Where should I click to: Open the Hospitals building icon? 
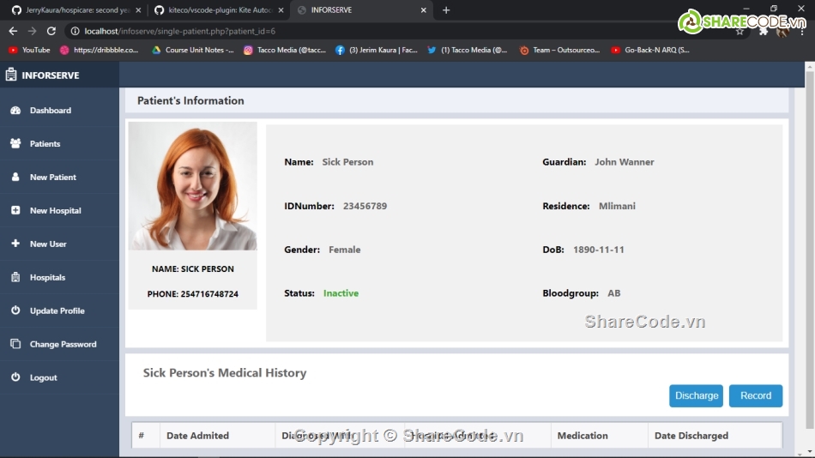15,278
